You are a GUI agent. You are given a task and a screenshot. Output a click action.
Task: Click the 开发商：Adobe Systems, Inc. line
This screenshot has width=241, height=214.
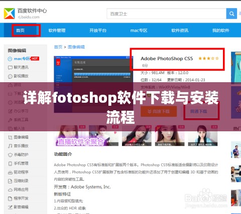pos(82,187)
